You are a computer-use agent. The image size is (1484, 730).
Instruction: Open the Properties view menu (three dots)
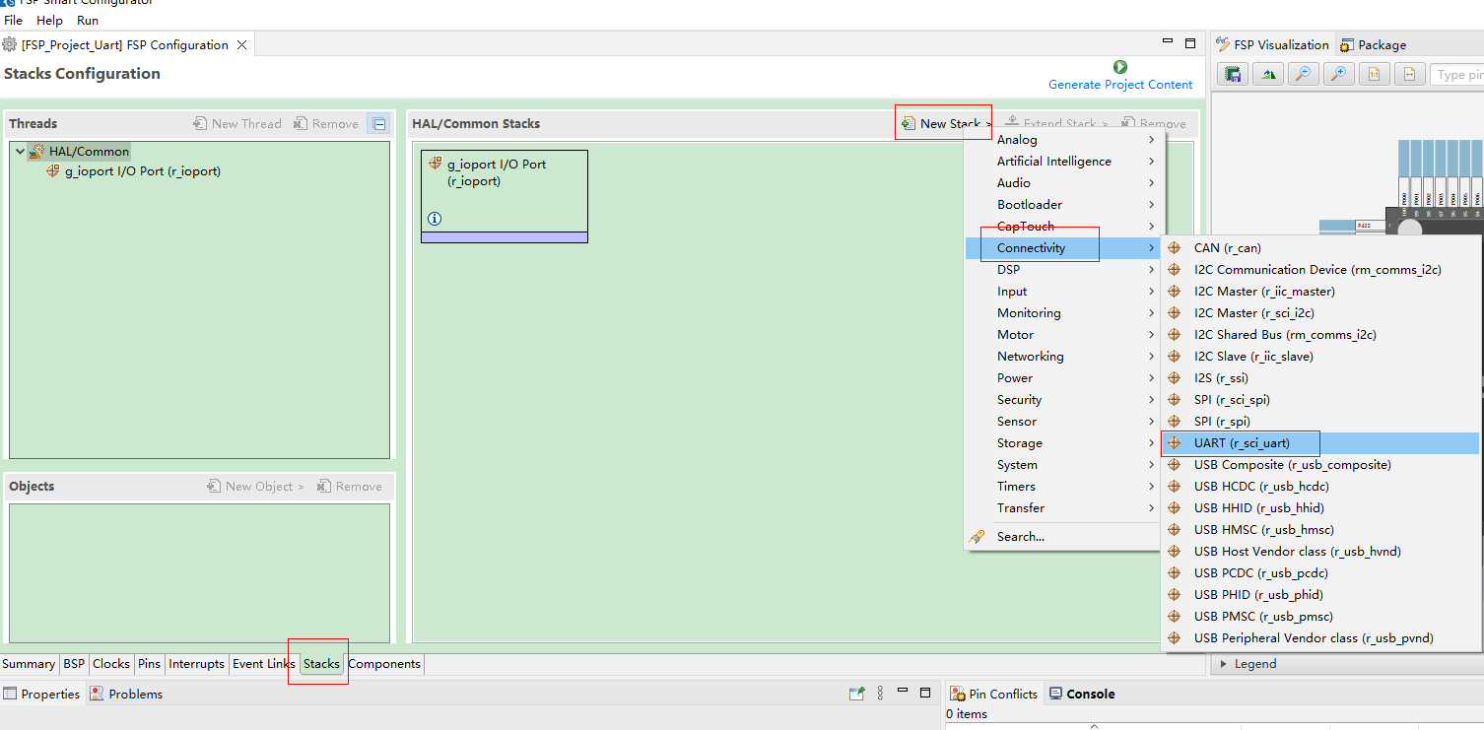tap(880, 694)
